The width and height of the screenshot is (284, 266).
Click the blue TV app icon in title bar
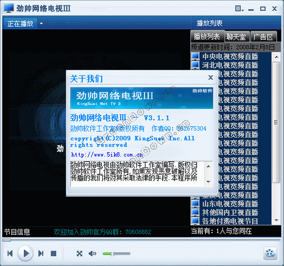point(9,9)
